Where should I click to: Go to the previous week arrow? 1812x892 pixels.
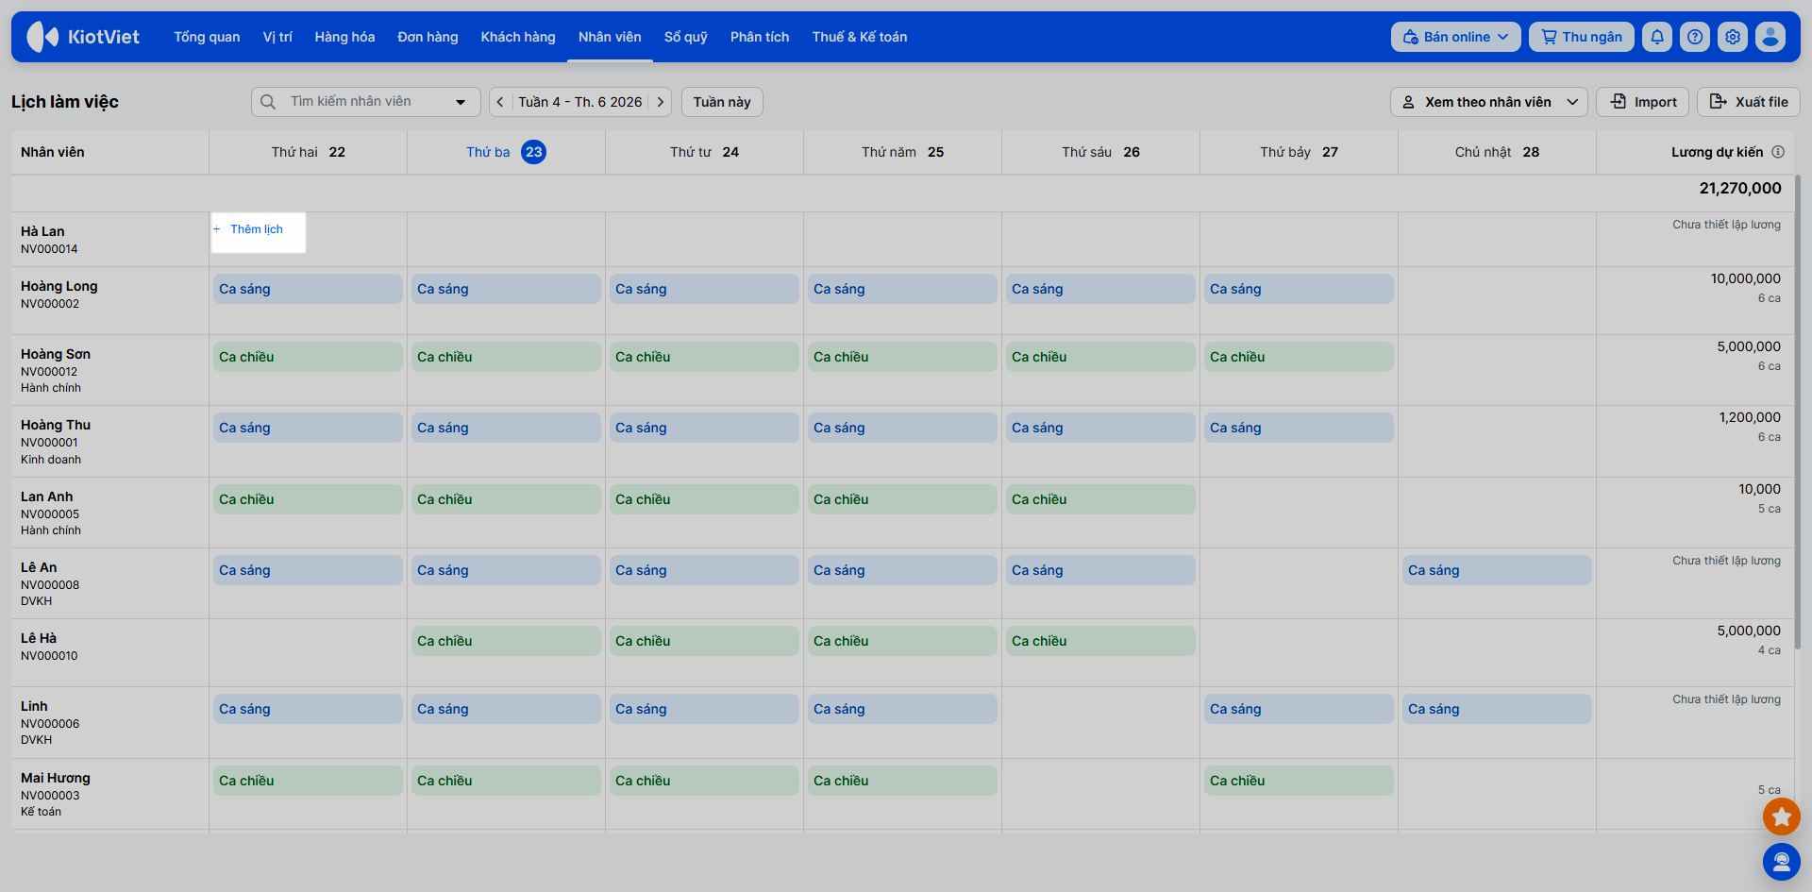pyautogui.click(x=500, y=102)
